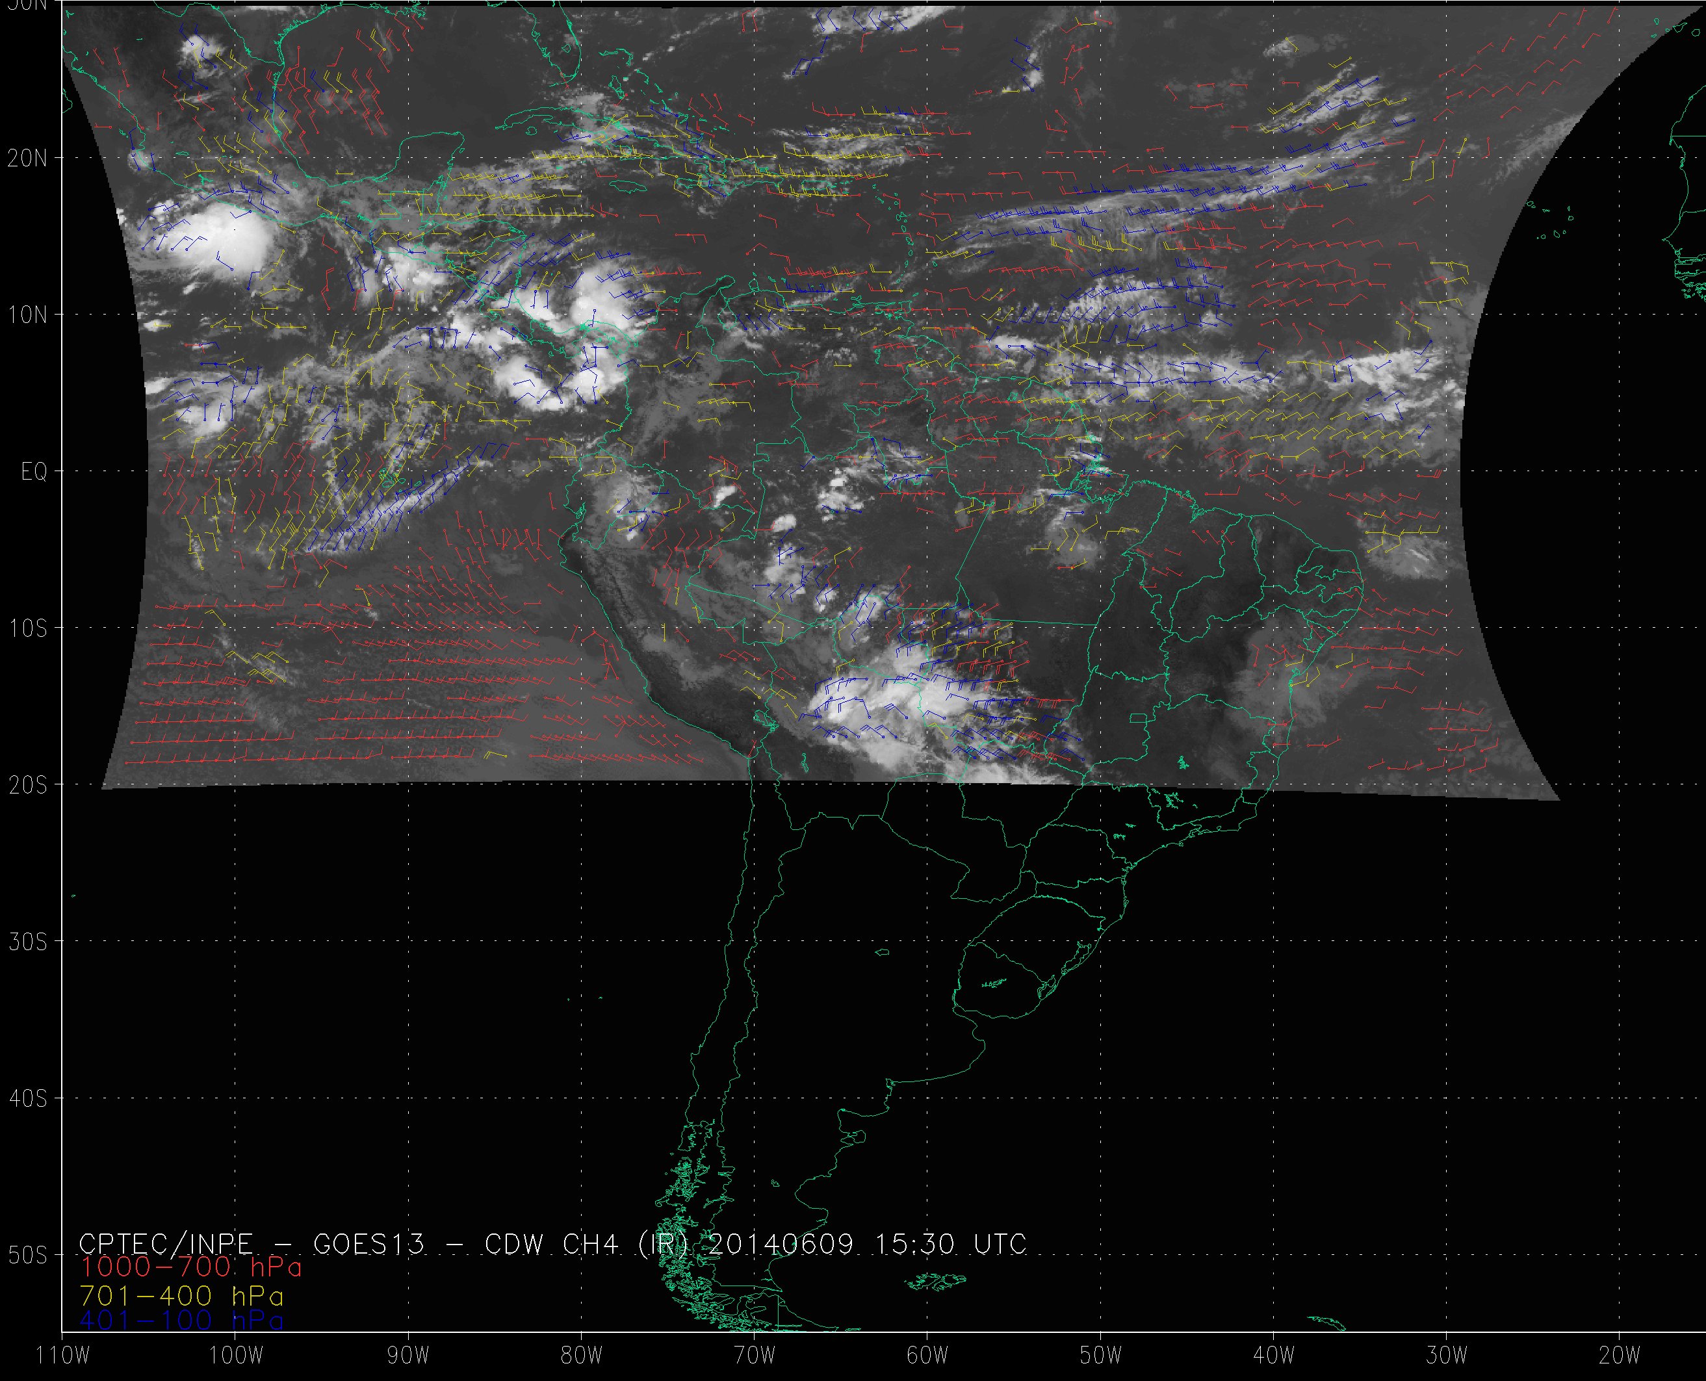Click the 40S latitude axis label
This screenshot has width=1706, height=1381.
(28, 1098)
